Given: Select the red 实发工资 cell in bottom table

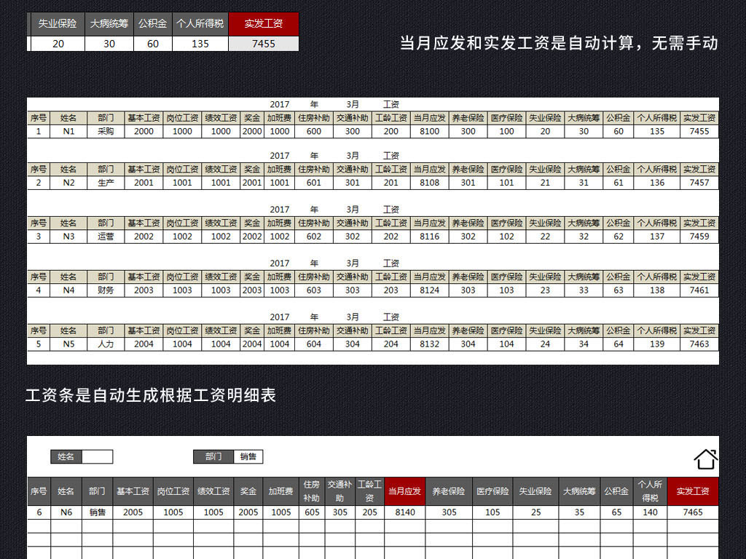Looking at the screenshot, I should [x=692, y=491].
